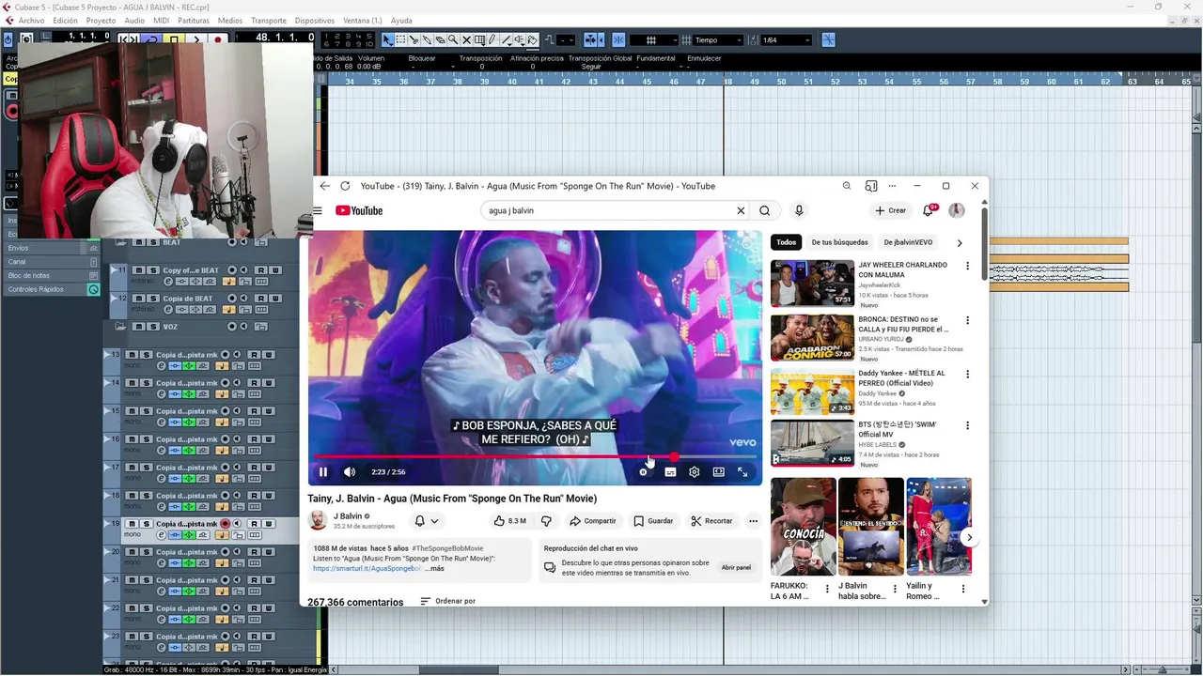Toggle autoplay switch in the YouTube player

(644, 472)
